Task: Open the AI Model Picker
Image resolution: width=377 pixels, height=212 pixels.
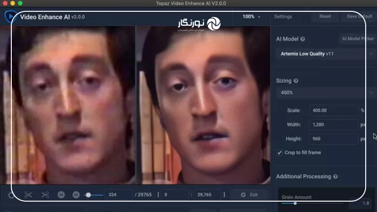Action: 358,39
